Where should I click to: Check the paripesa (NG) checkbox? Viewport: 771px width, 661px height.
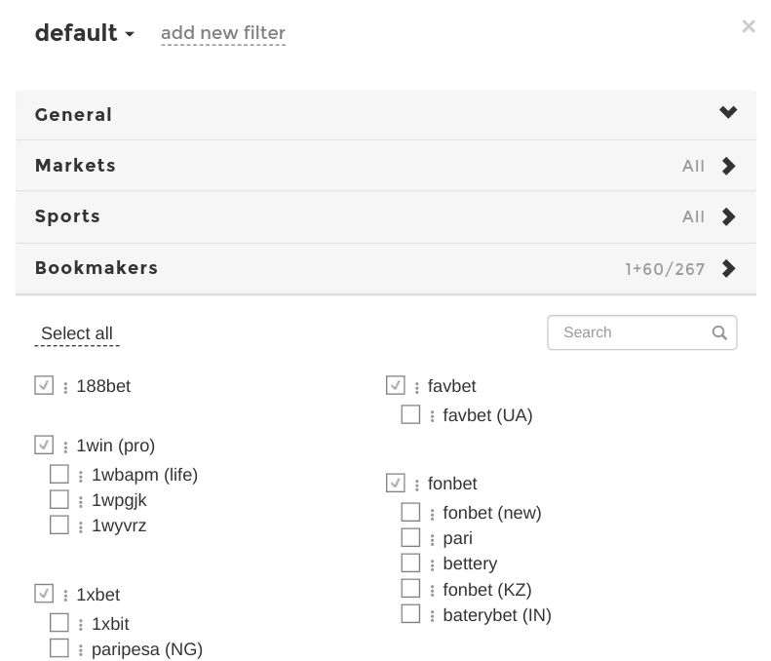(59, 648)
